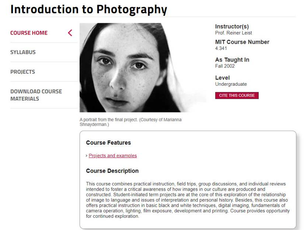Viewport: 304px width, 230px height.
Task: Select the instructor name Prof. Reiner Leist
Action: pyautogui.click(x=234, y=33)
